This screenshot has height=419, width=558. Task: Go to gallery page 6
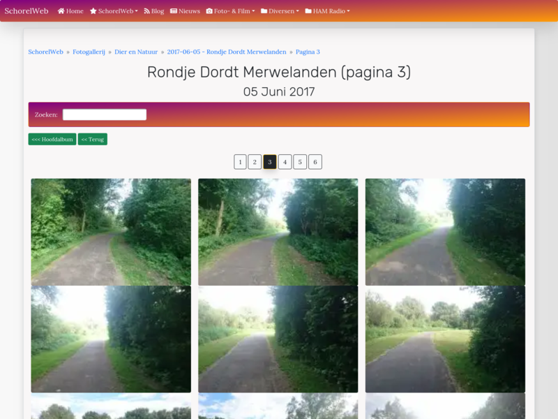pos(315,162)
